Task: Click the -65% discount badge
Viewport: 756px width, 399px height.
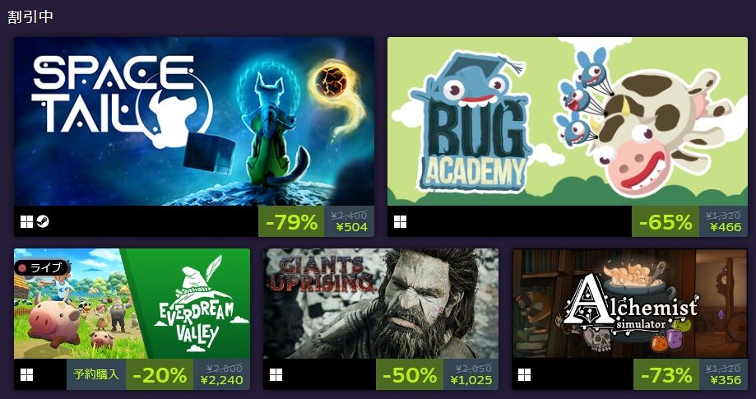Action: point(666,221)
